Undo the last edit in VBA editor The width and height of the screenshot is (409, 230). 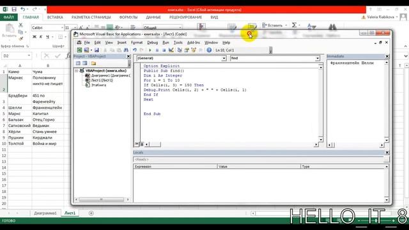click(x=135, y=50)
